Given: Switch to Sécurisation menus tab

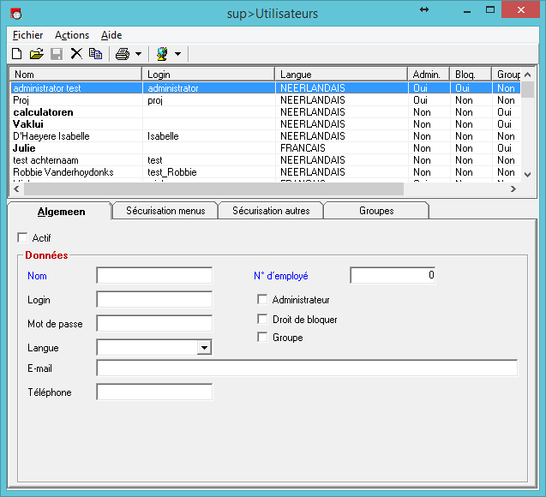Looking at the screenshot, I should point(165,211).
